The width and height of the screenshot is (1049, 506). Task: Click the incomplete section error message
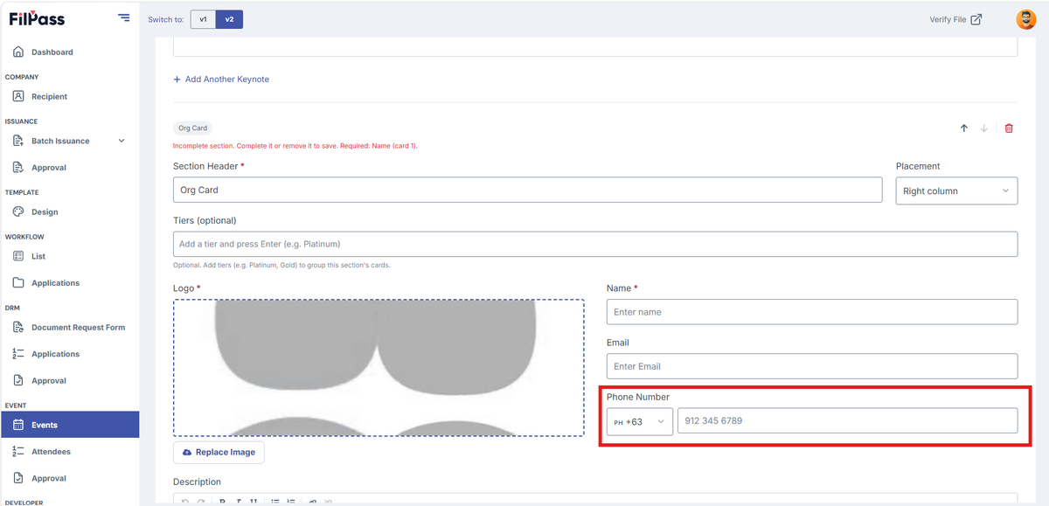click(x=295, y=146)
